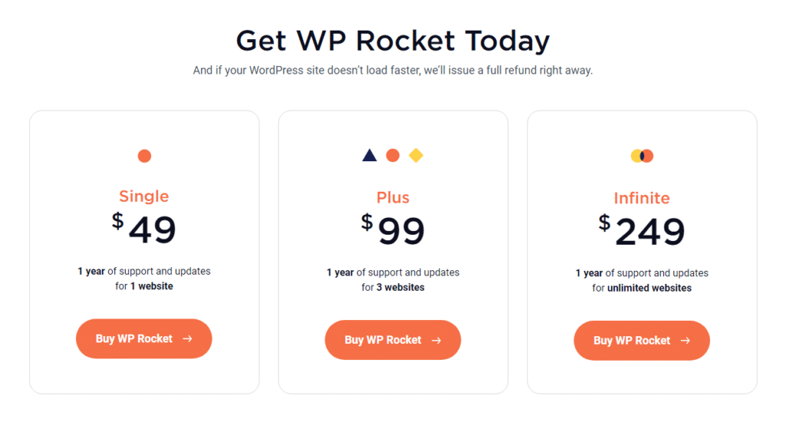Select the Infinite plan title
This screenshot has width=786, height=429.
[642, 199]
